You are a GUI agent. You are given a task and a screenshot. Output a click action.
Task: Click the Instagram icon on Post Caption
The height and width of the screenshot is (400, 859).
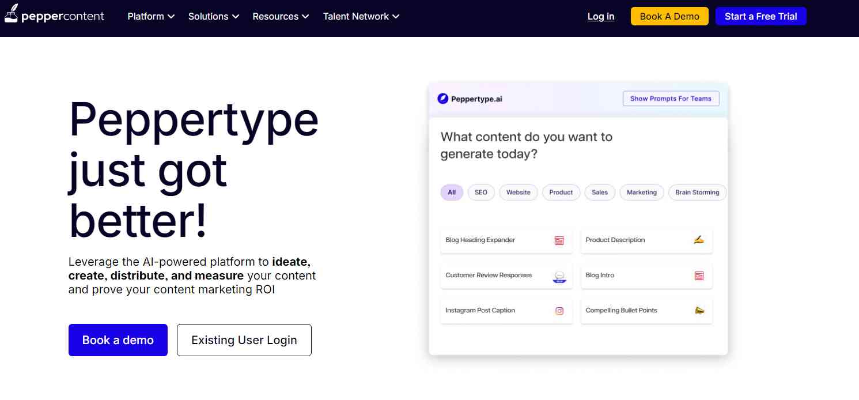tap(559, 311)
